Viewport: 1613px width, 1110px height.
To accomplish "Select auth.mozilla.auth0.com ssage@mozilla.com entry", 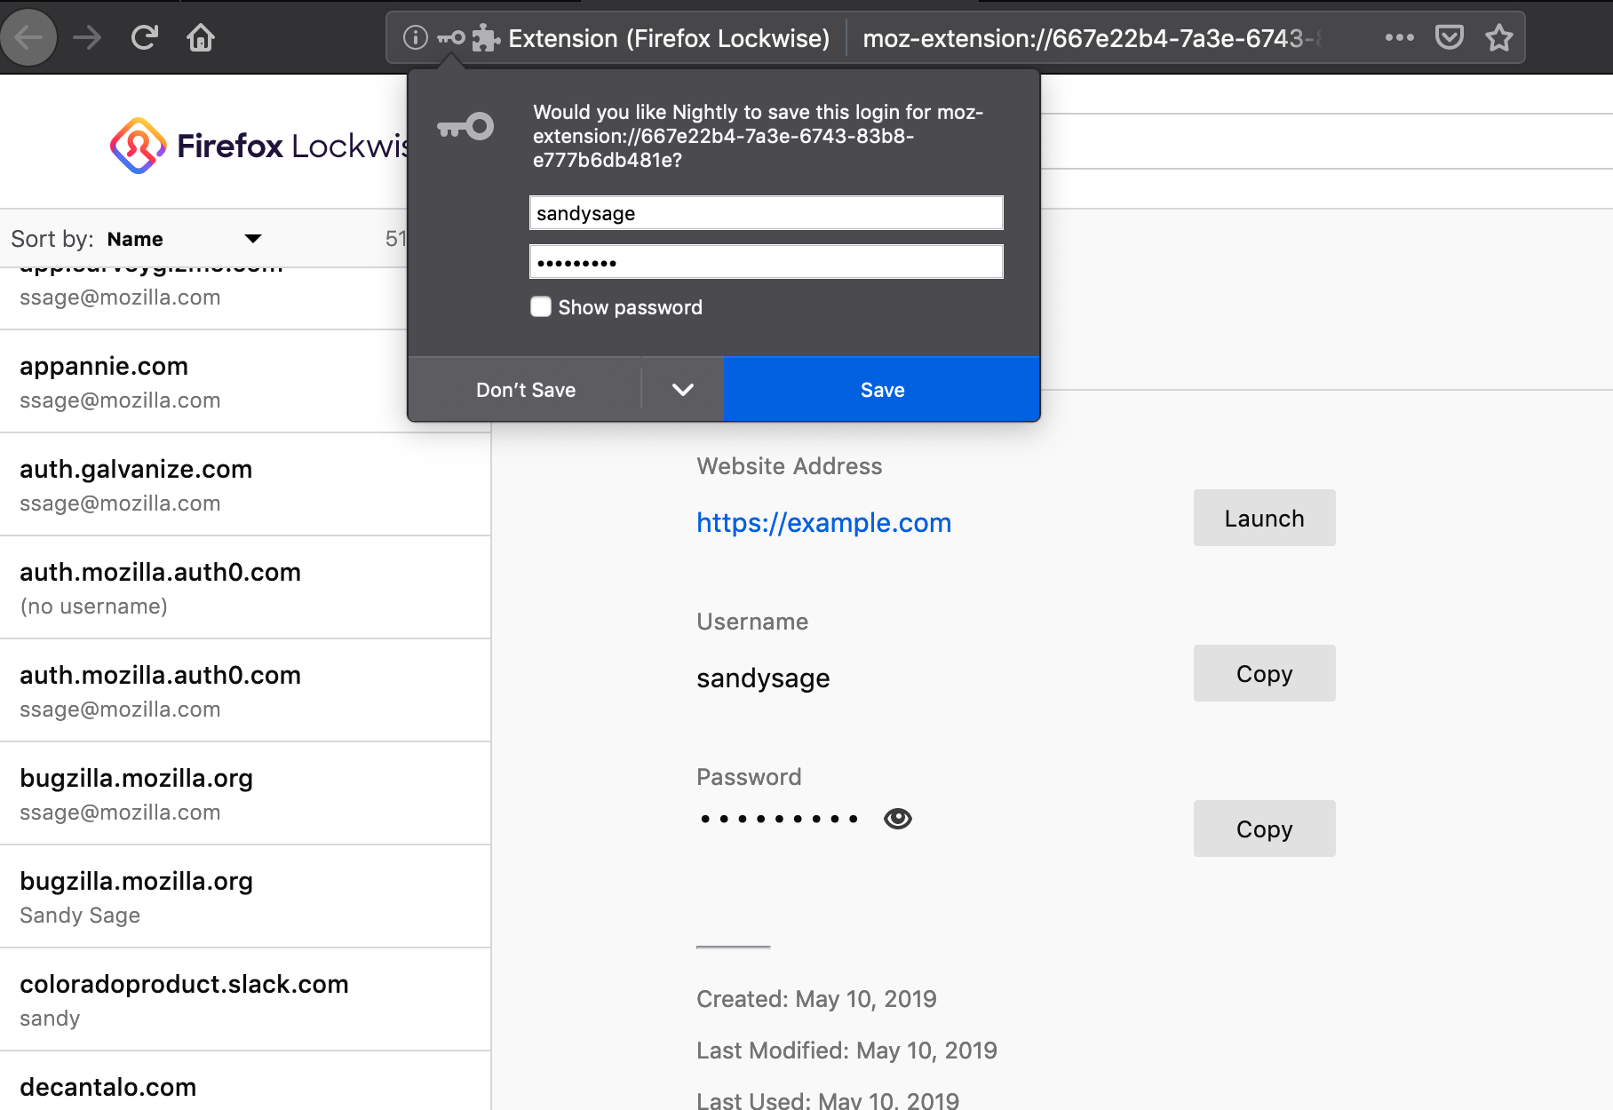I will point(245,691).
